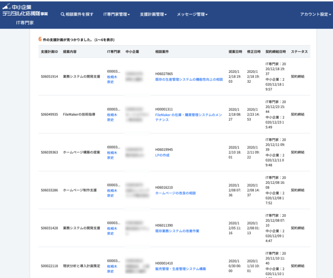This screenshot has height=278, width=333.
Task: Select proposal text ホームページ制作支援
Action: point(80,190)
